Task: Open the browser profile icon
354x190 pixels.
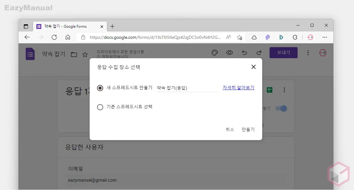Action: click(x=311, y=37)
